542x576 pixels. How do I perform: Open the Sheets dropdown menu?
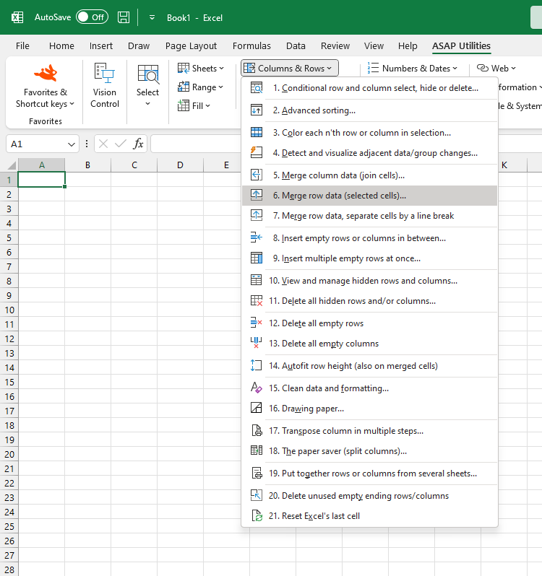pyautogui.click(x=201, y=69)
